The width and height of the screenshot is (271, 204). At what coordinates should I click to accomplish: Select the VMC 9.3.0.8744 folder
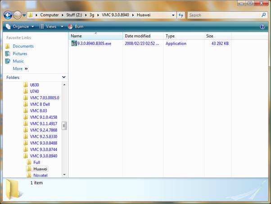(43, 149)
